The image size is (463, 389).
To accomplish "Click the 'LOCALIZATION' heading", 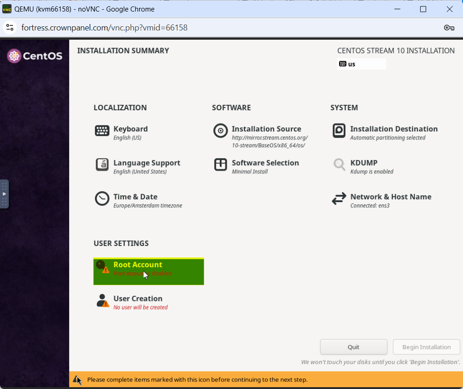I will click(x=120, y=108).
